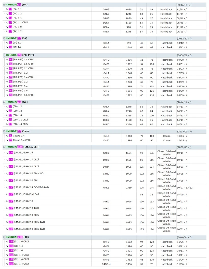Click the (2008/08 - /) header date
This screenshot has width=209, height=269.
184,56
